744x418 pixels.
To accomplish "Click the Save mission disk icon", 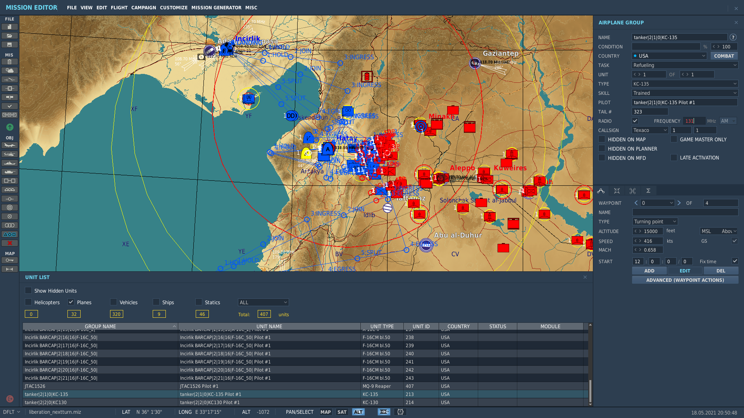I will pos(10,45).
